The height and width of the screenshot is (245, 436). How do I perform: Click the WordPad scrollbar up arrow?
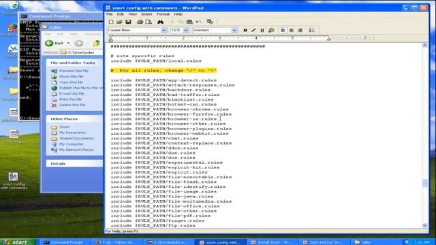(424, 46)
